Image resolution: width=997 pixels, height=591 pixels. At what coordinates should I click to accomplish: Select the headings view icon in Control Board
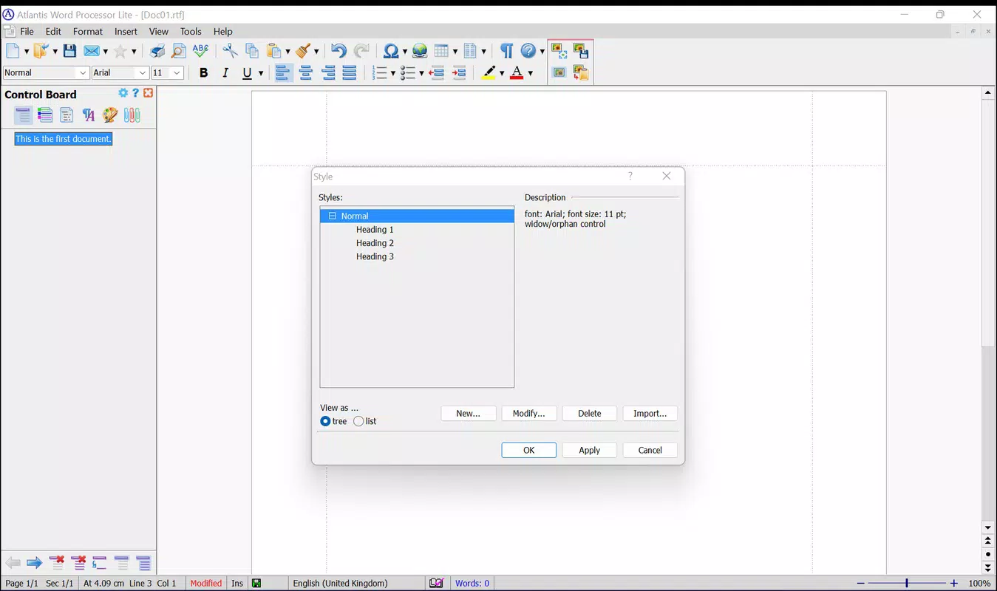(24, 115)
